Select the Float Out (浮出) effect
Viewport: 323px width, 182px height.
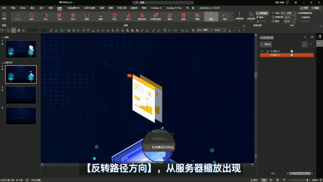[73, 16]
